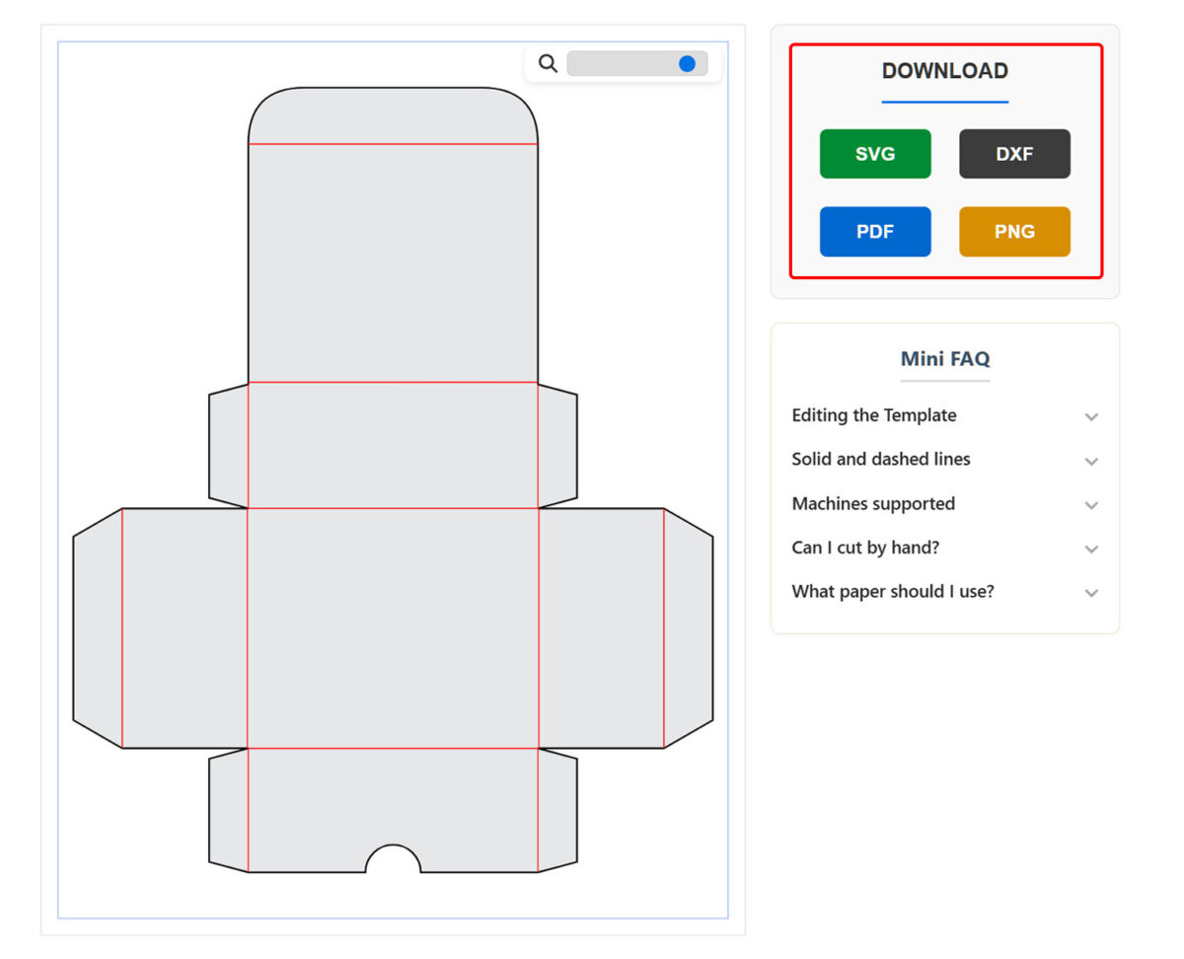Image resolution: width=1184 pixels, height=959 pixels.
Task: Export the template as PNG
Action: (x=1013, y=232)
